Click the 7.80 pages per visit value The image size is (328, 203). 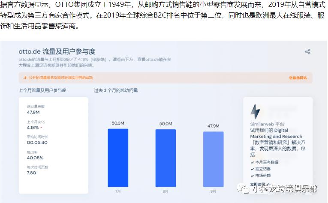pyautogui.click(x=31, y=173)
